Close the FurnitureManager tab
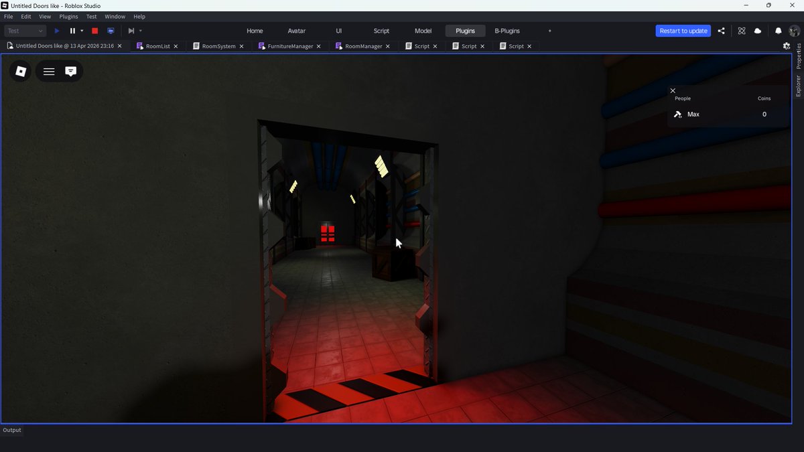The height and width of the screenshot is (452, 804). pyautogui.click(x=319, y=46)
